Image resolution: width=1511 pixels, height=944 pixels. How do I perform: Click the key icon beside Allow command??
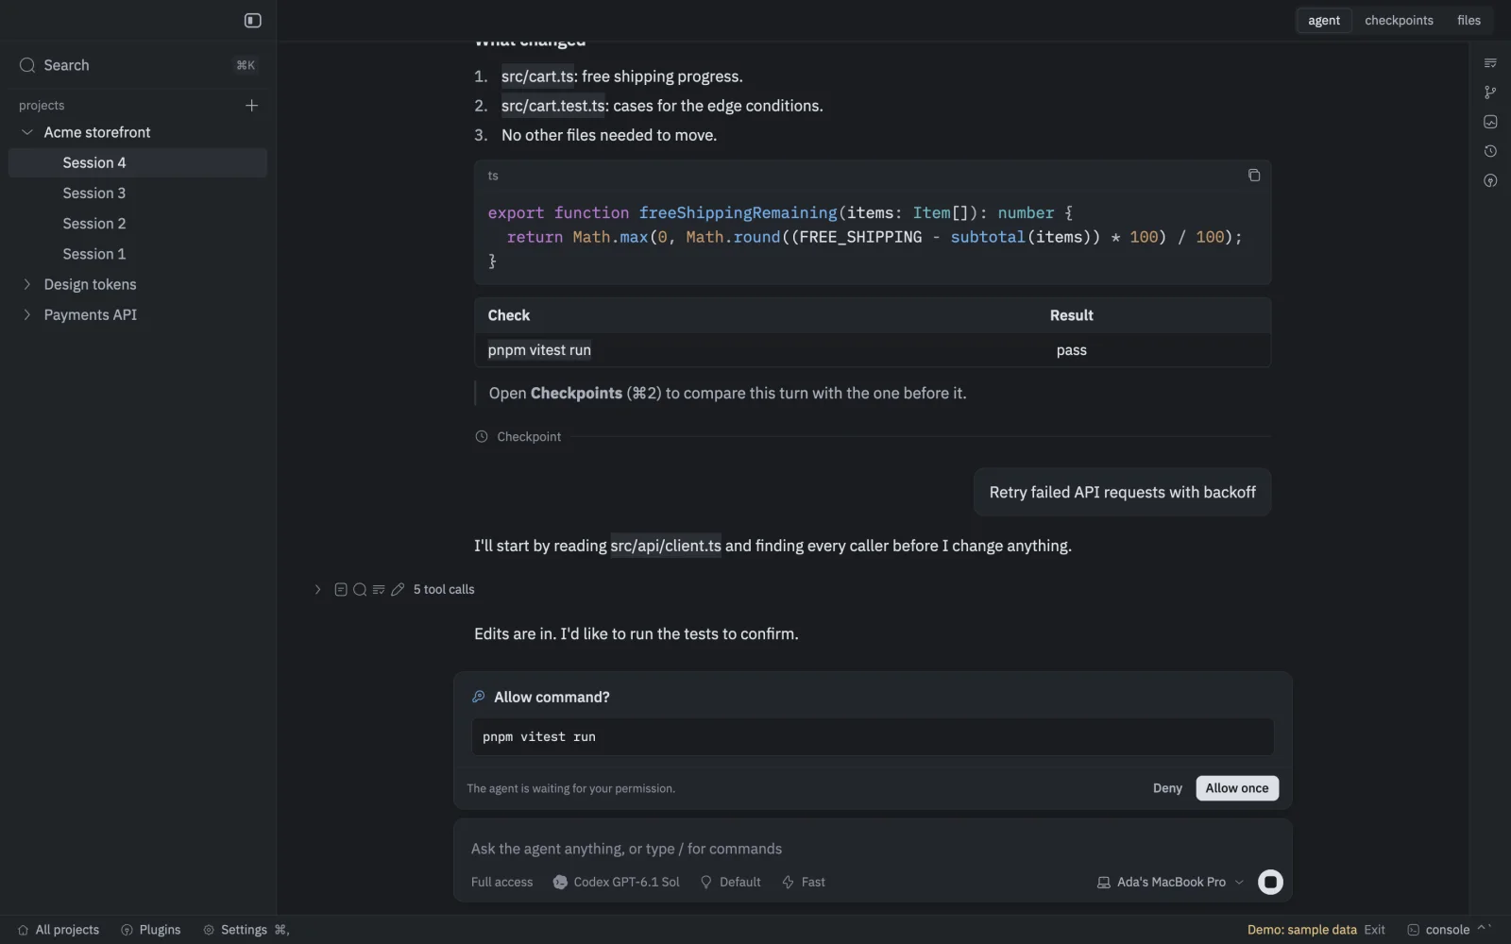tap(479, 697)
